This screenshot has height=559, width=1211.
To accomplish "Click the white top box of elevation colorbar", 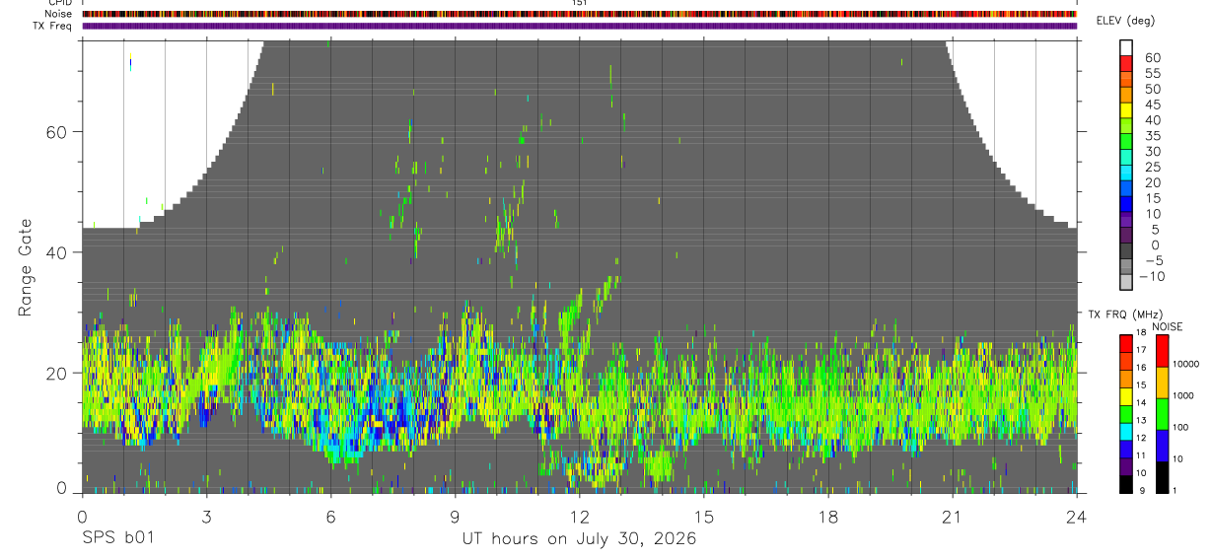I will pyautogui.click(x=1127, y=46).
